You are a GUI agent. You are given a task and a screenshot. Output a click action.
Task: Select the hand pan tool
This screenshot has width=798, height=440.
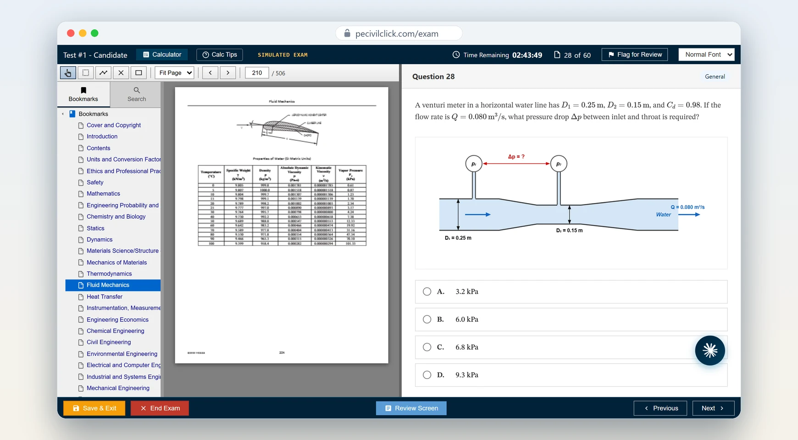68,73
